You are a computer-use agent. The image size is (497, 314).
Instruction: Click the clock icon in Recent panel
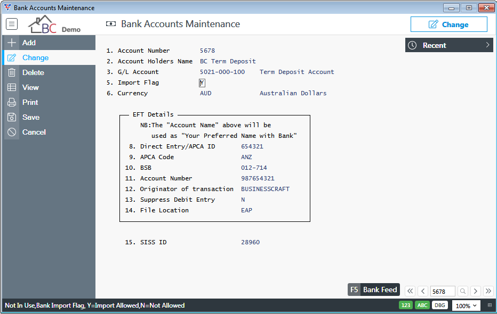pyautogui.click(x=412, y=45)
